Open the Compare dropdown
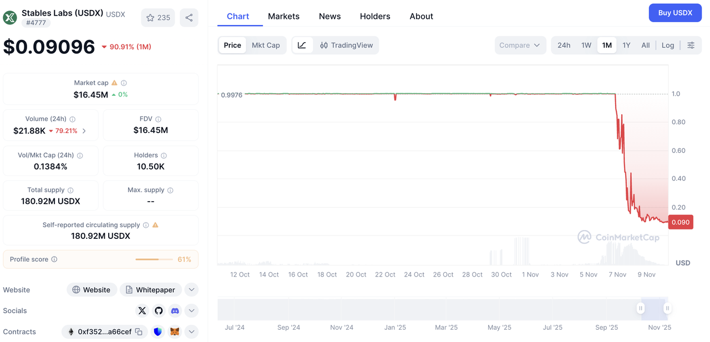This screenshot has height=342, width=710. click(x=520, y=45)
